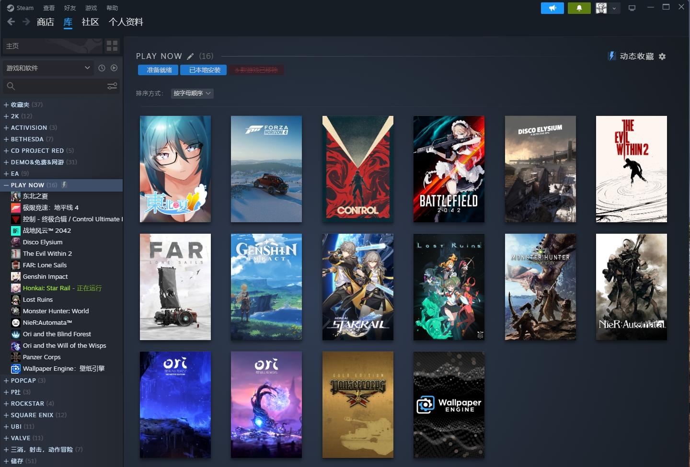This screenshot has width=690, height=467.
Task: Open The Evil Within 2 cover
Action: tap(632, 169)
